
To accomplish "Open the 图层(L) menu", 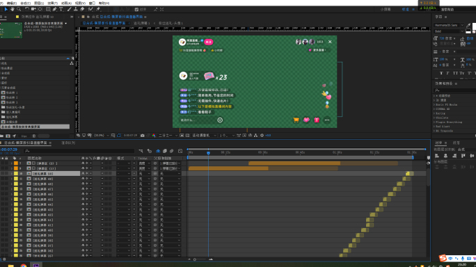I will [39, 3].
